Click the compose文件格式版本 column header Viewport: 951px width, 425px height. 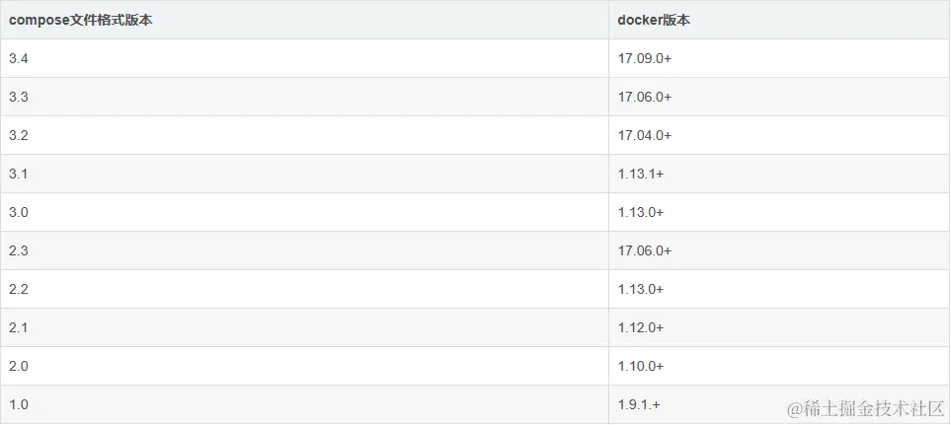click(304, 20)
